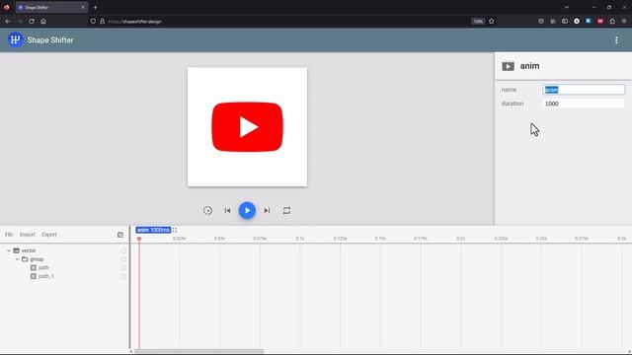Select the Shape Shifter browser tab
Image resolution: width=632 pixels, height=355 pixels.
tap(51, 7)
